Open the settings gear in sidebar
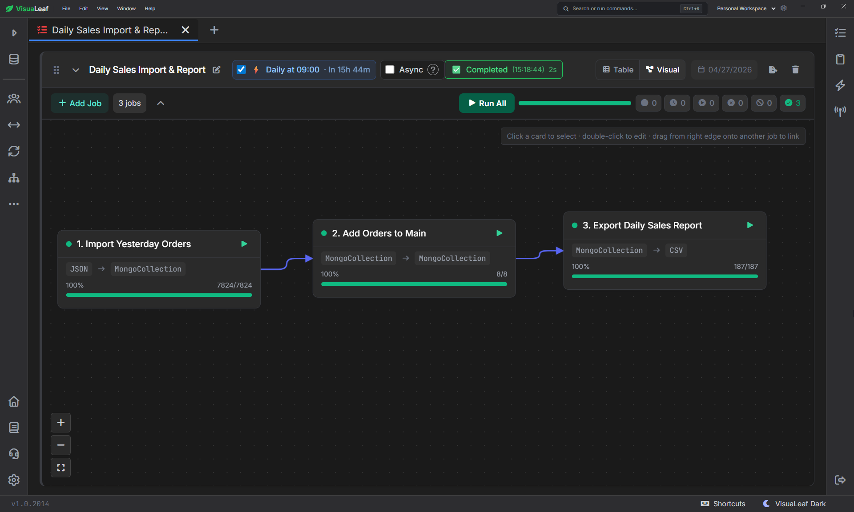 coord(14,480)
